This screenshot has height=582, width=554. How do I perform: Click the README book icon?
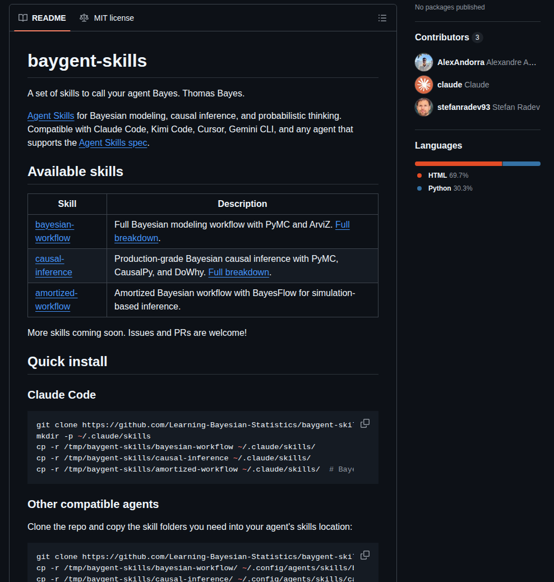coord(23,18)
